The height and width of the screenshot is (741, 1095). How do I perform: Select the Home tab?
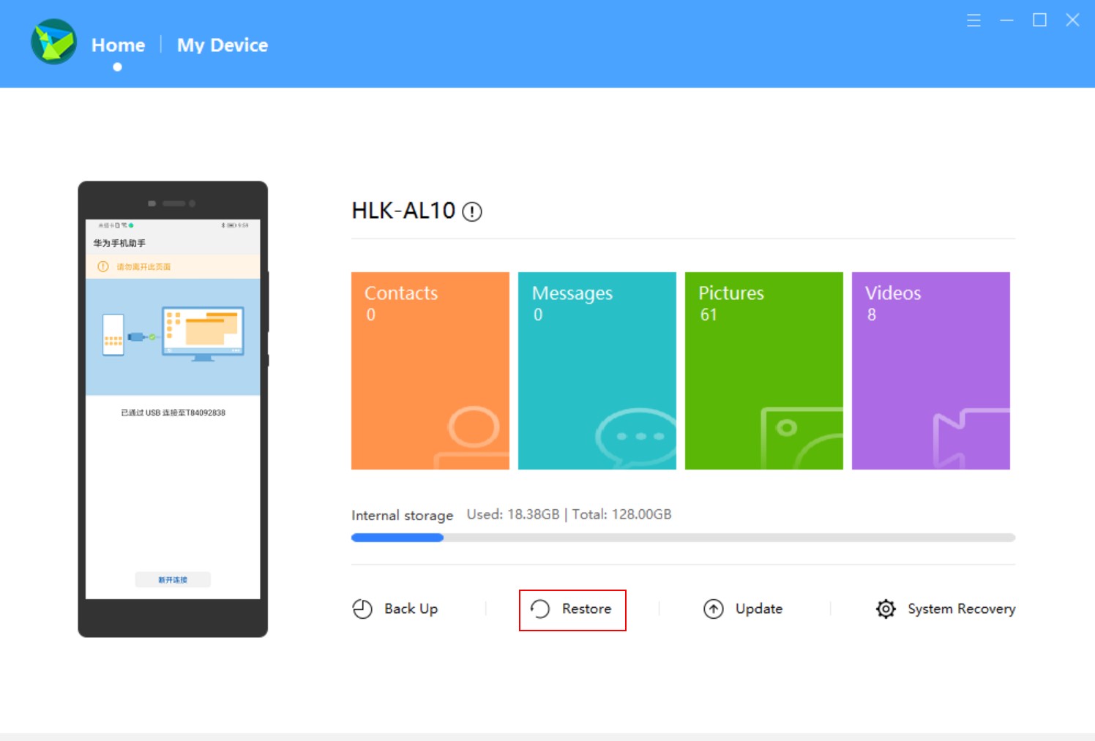pyautogui.click(x=117, y=45)
